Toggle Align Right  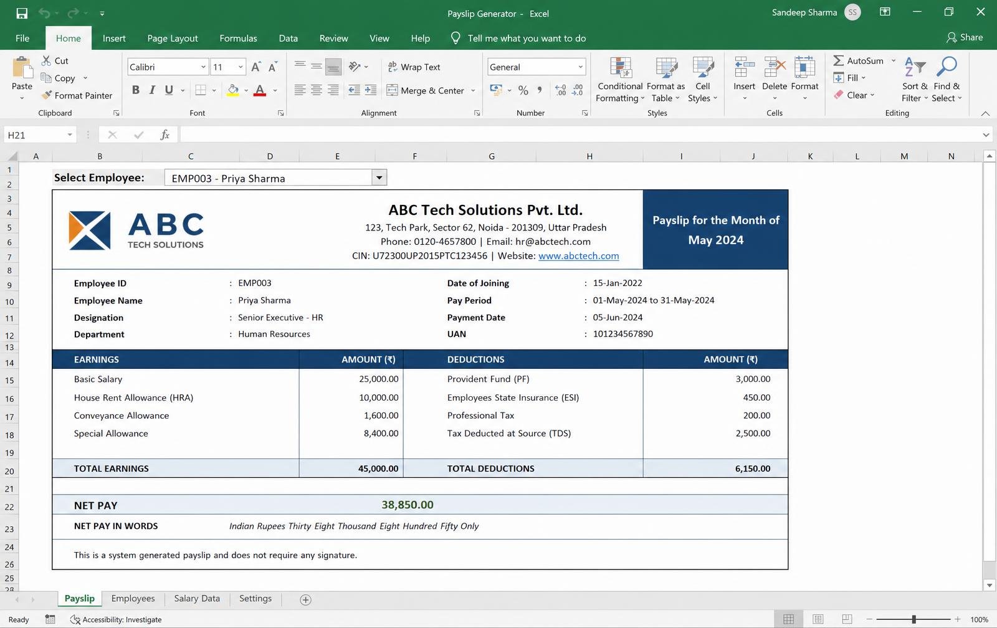(333, 90)
